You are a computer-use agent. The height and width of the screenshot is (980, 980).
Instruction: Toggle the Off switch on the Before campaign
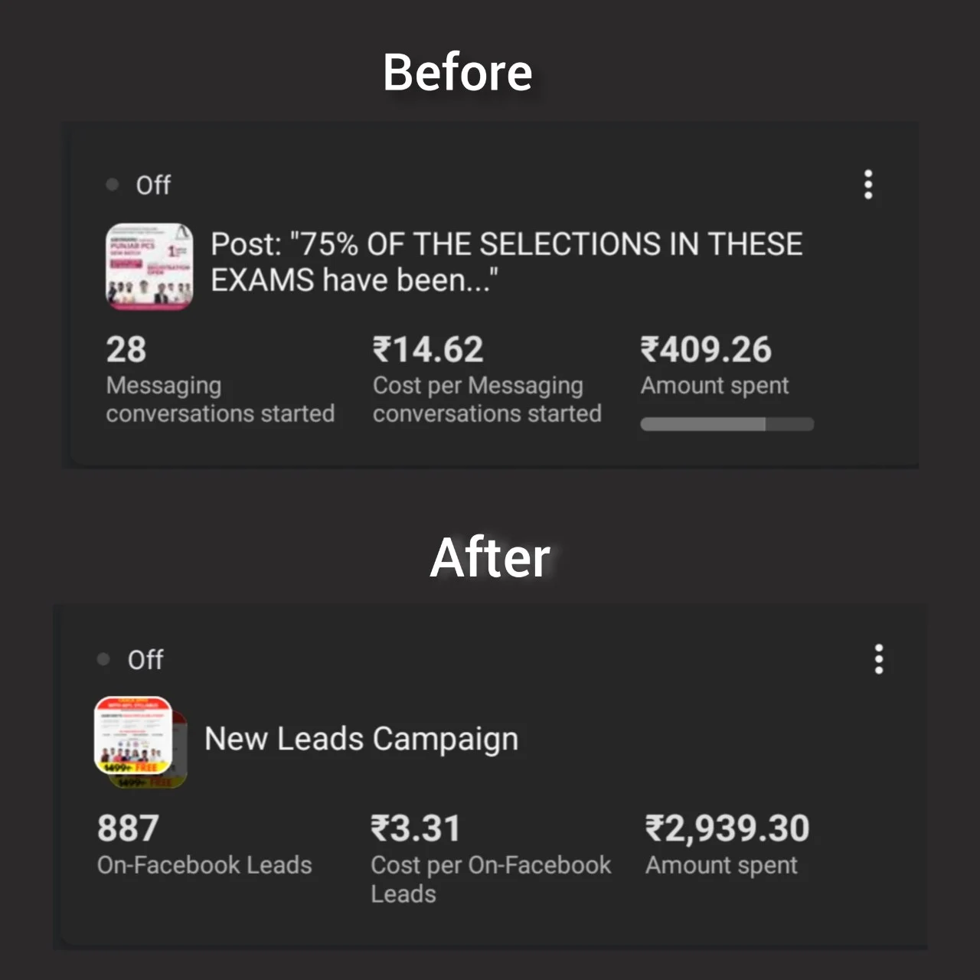click(x=152, y=185)
